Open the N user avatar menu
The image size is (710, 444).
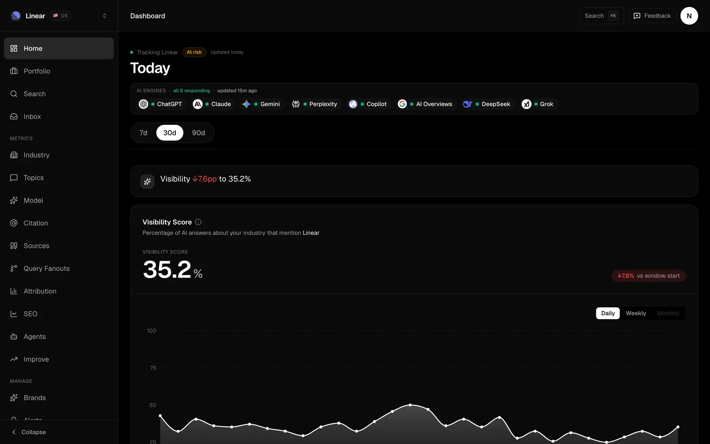(x=689, y=16)
